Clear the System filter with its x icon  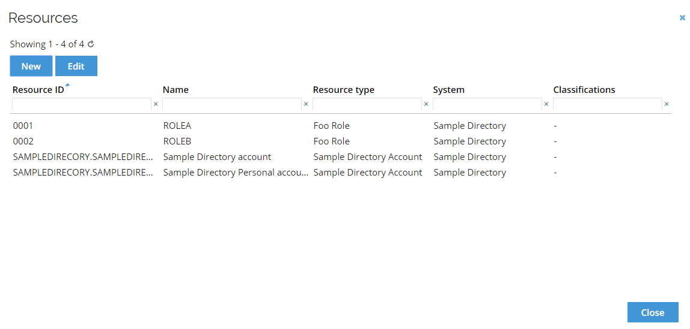tap(546, 104)
